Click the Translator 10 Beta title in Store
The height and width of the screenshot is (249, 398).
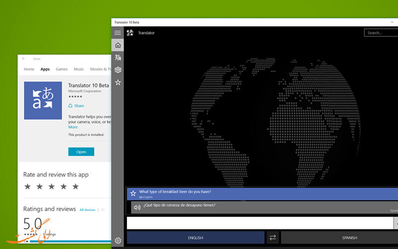pos(89,85)
